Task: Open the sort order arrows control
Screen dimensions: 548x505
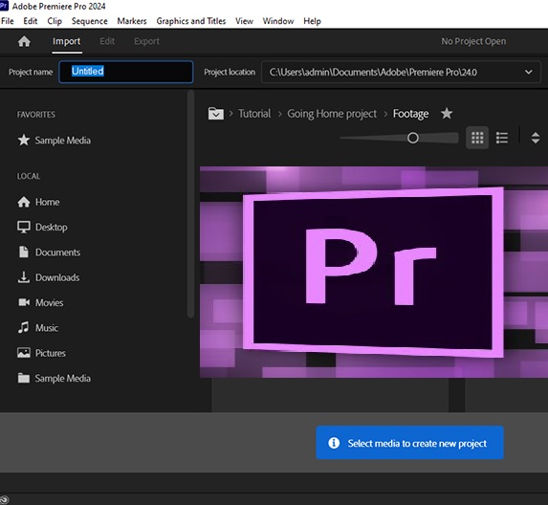Action: (536, 138)
